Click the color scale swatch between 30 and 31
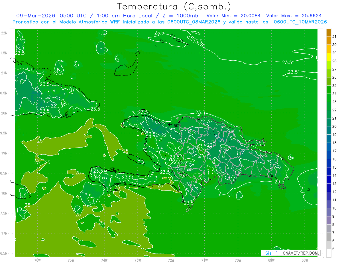 click(329, 40)
